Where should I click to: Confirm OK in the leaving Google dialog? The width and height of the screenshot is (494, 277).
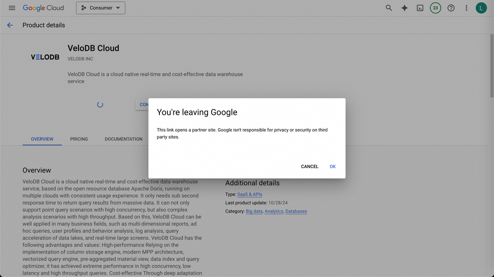(x=332, y=167)
